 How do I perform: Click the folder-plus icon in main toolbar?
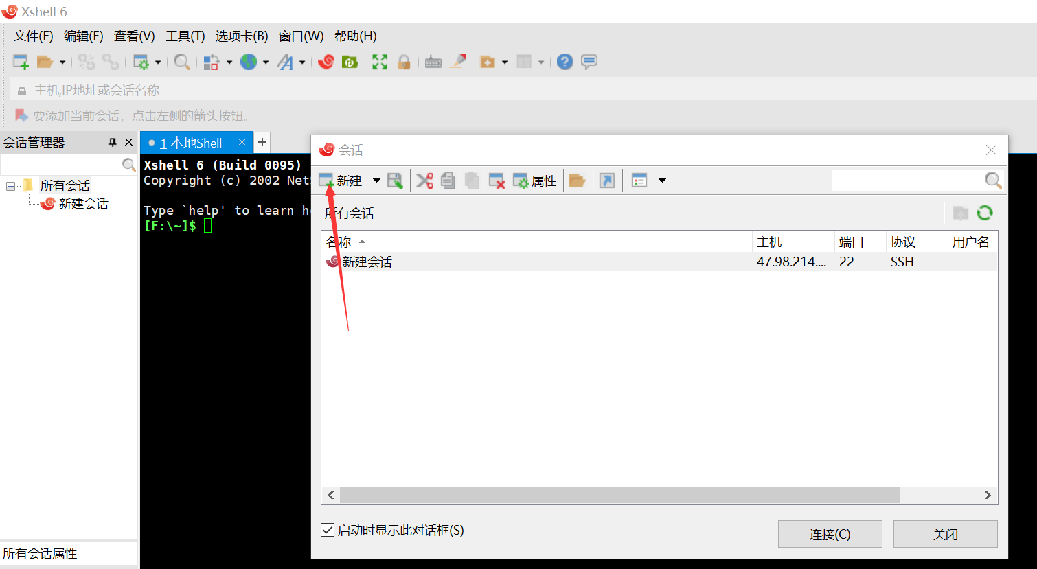488,62
